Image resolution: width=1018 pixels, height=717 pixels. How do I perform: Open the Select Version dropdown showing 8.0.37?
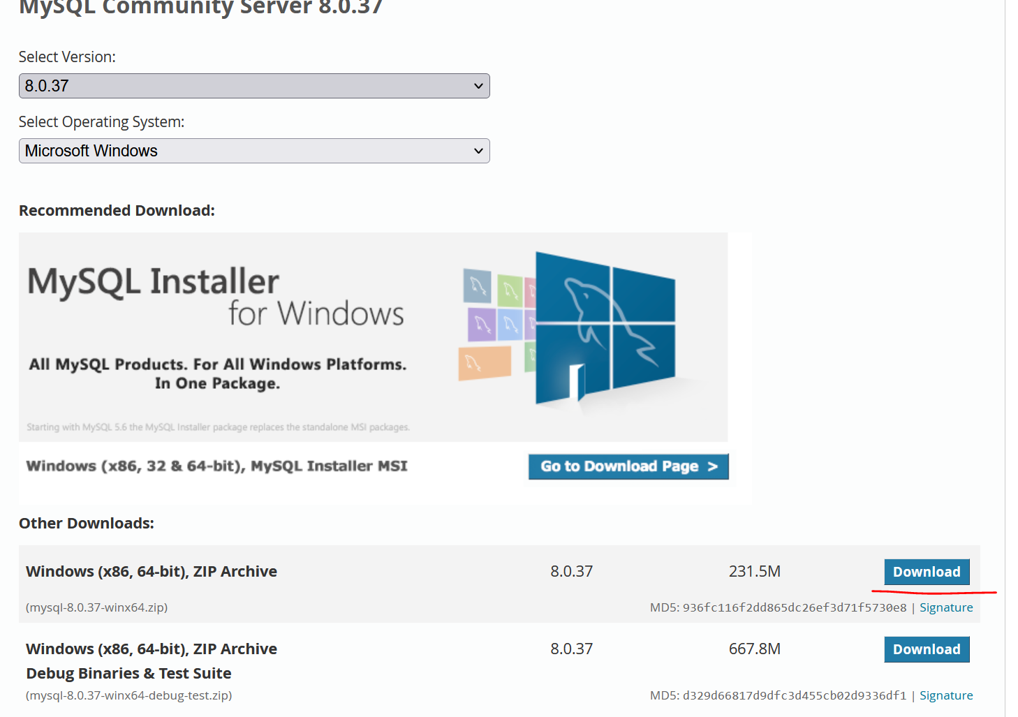(254, 86)
